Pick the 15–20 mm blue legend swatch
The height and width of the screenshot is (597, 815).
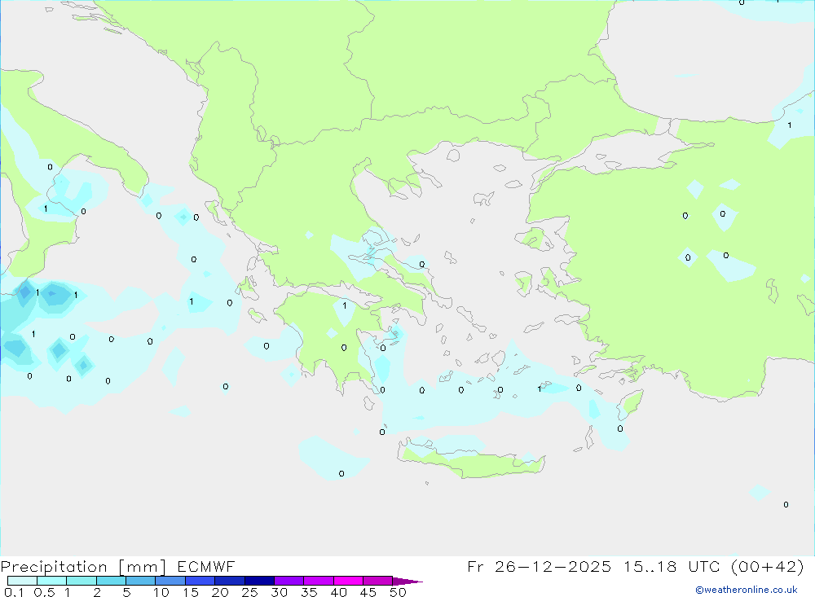[200, 581]
